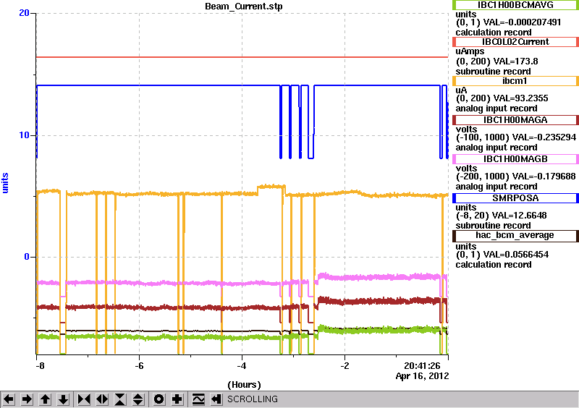
Task: Click the circle auto-scale button
Action: [x=159, y=399]
